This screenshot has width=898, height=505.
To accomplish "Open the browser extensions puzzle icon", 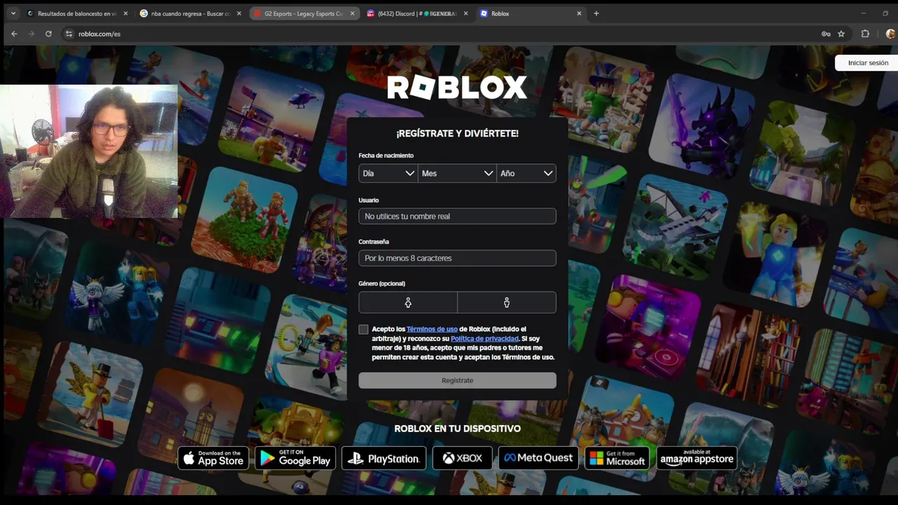I will pyautogui.click(x=865, y=34).
